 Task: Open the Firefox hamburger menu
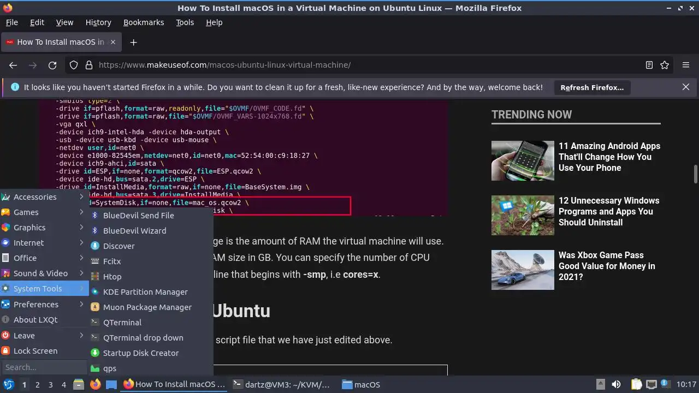coord(686,65)
